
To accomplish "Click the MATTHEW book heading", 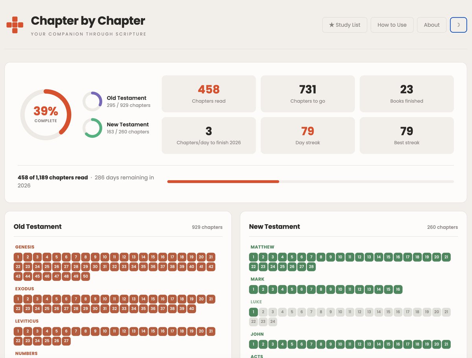I will click(262, 247).
